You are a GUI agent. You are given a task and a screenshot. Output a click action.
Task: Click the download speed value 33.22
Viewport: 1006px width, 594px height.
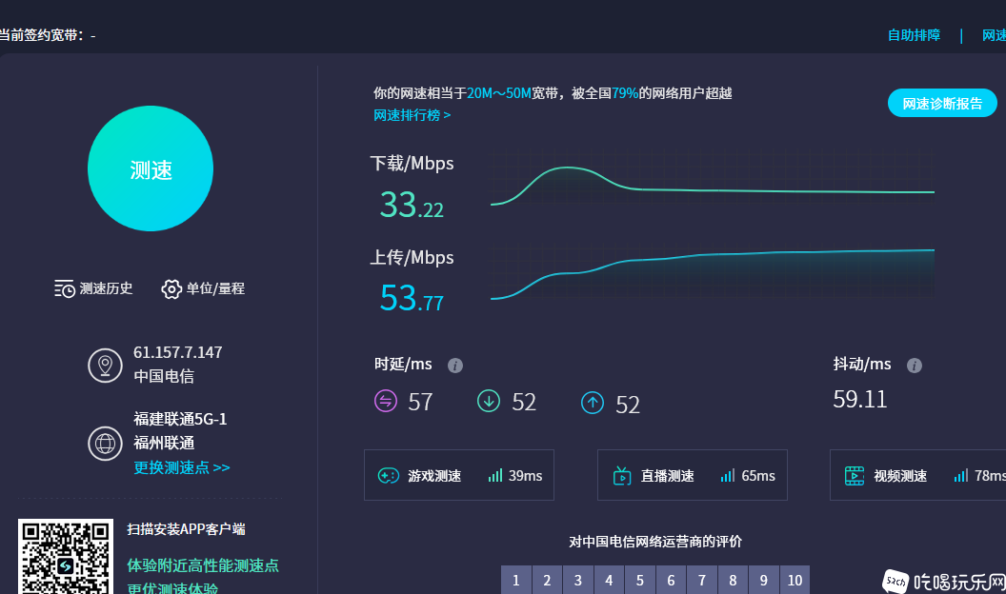[412, 205]
